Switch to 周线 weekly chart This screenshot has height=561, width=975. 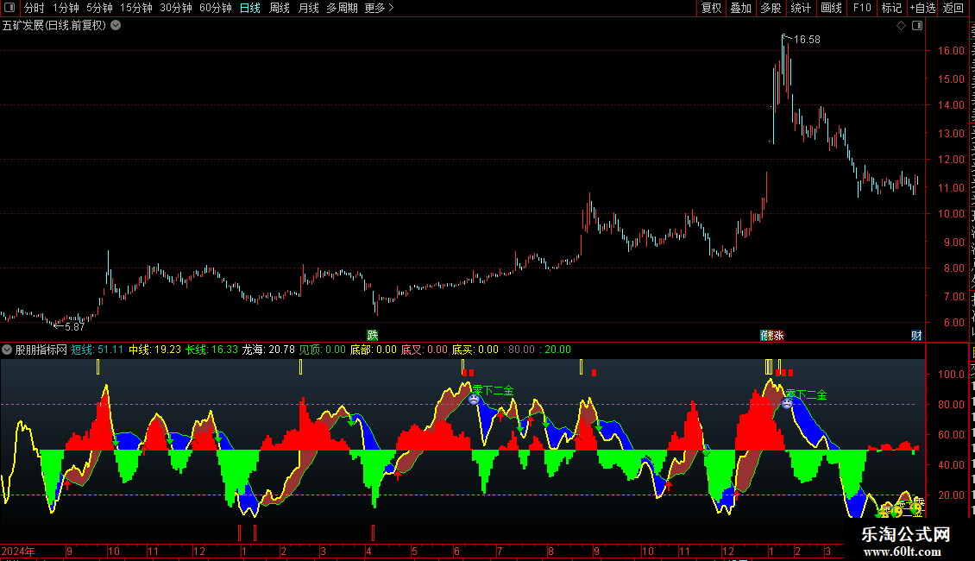click(x=280, y=8)
